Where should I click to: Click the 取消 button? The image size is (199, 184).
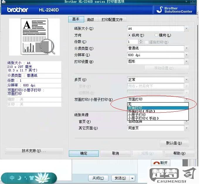coord(115,153)
